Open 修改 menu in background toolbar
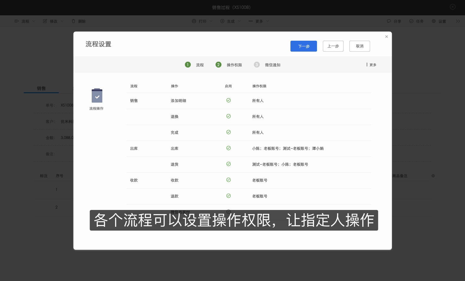The height and width of the screenshot is (281, 465). pos(53,21)
